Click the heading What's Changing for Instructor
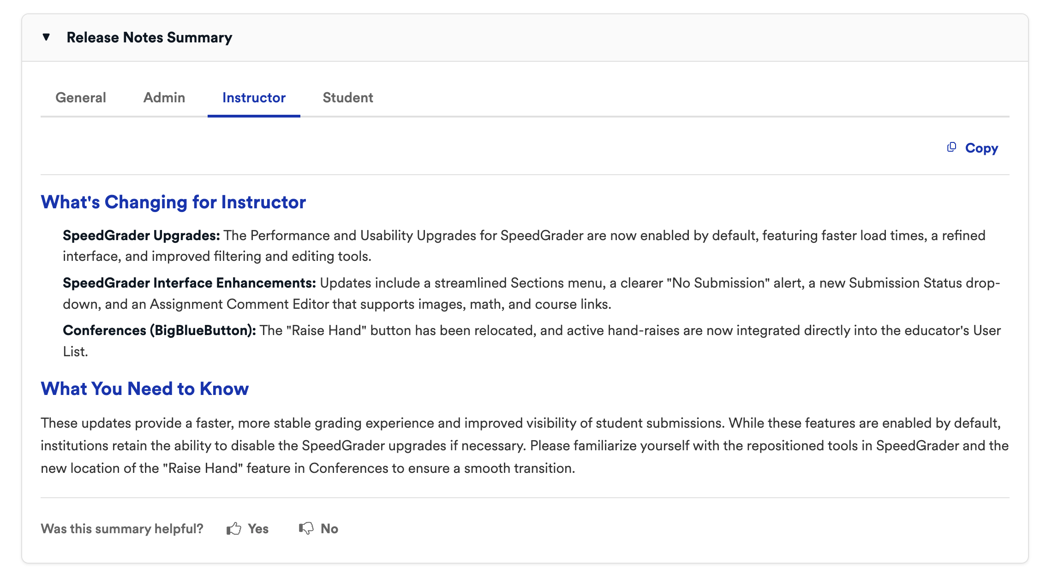The width and height of the screenshot is (1040, 577). 173,201
